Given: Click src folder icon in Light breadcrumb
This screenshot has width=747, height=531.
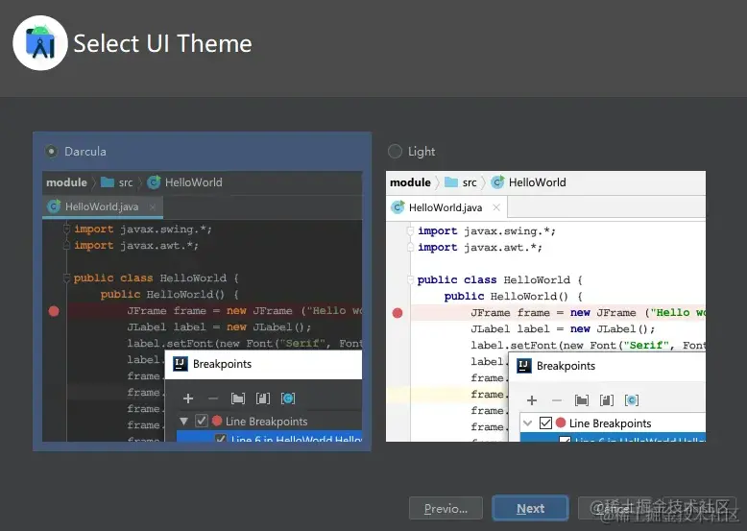Looking at the screenshot, I should coord(451,182).
